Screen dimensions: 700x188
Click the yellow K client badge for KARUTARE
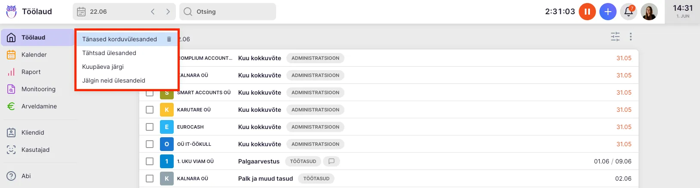click(167, 110)
